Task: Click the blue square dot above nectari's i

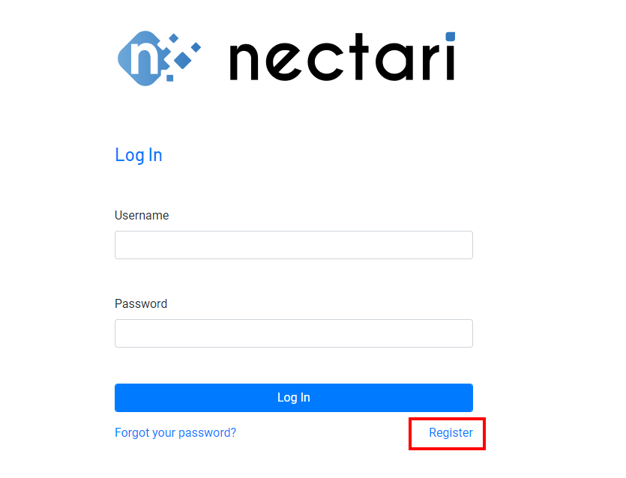Action: (x=451, y=36)
